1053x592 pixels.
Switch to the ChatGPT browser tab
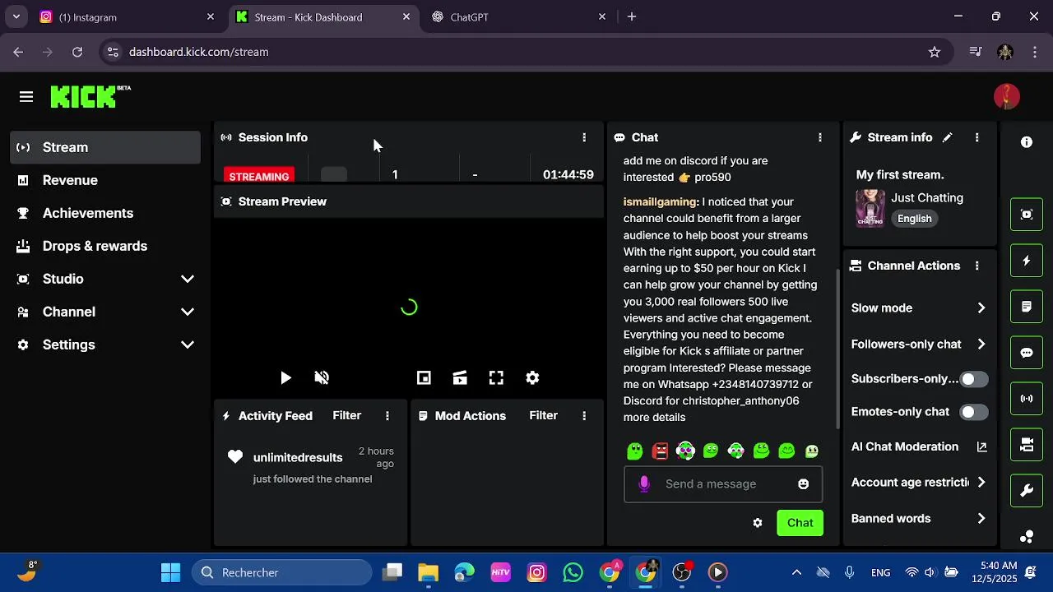(518, 16)
